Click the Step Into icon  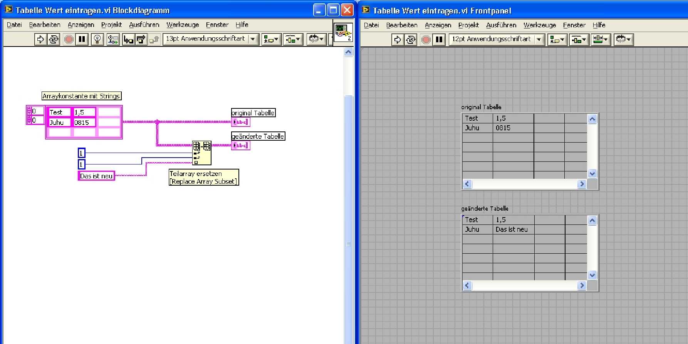(128, 39)
